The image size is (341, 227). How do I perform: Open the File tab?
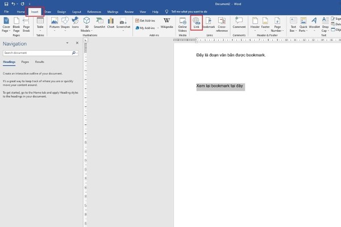6,12
